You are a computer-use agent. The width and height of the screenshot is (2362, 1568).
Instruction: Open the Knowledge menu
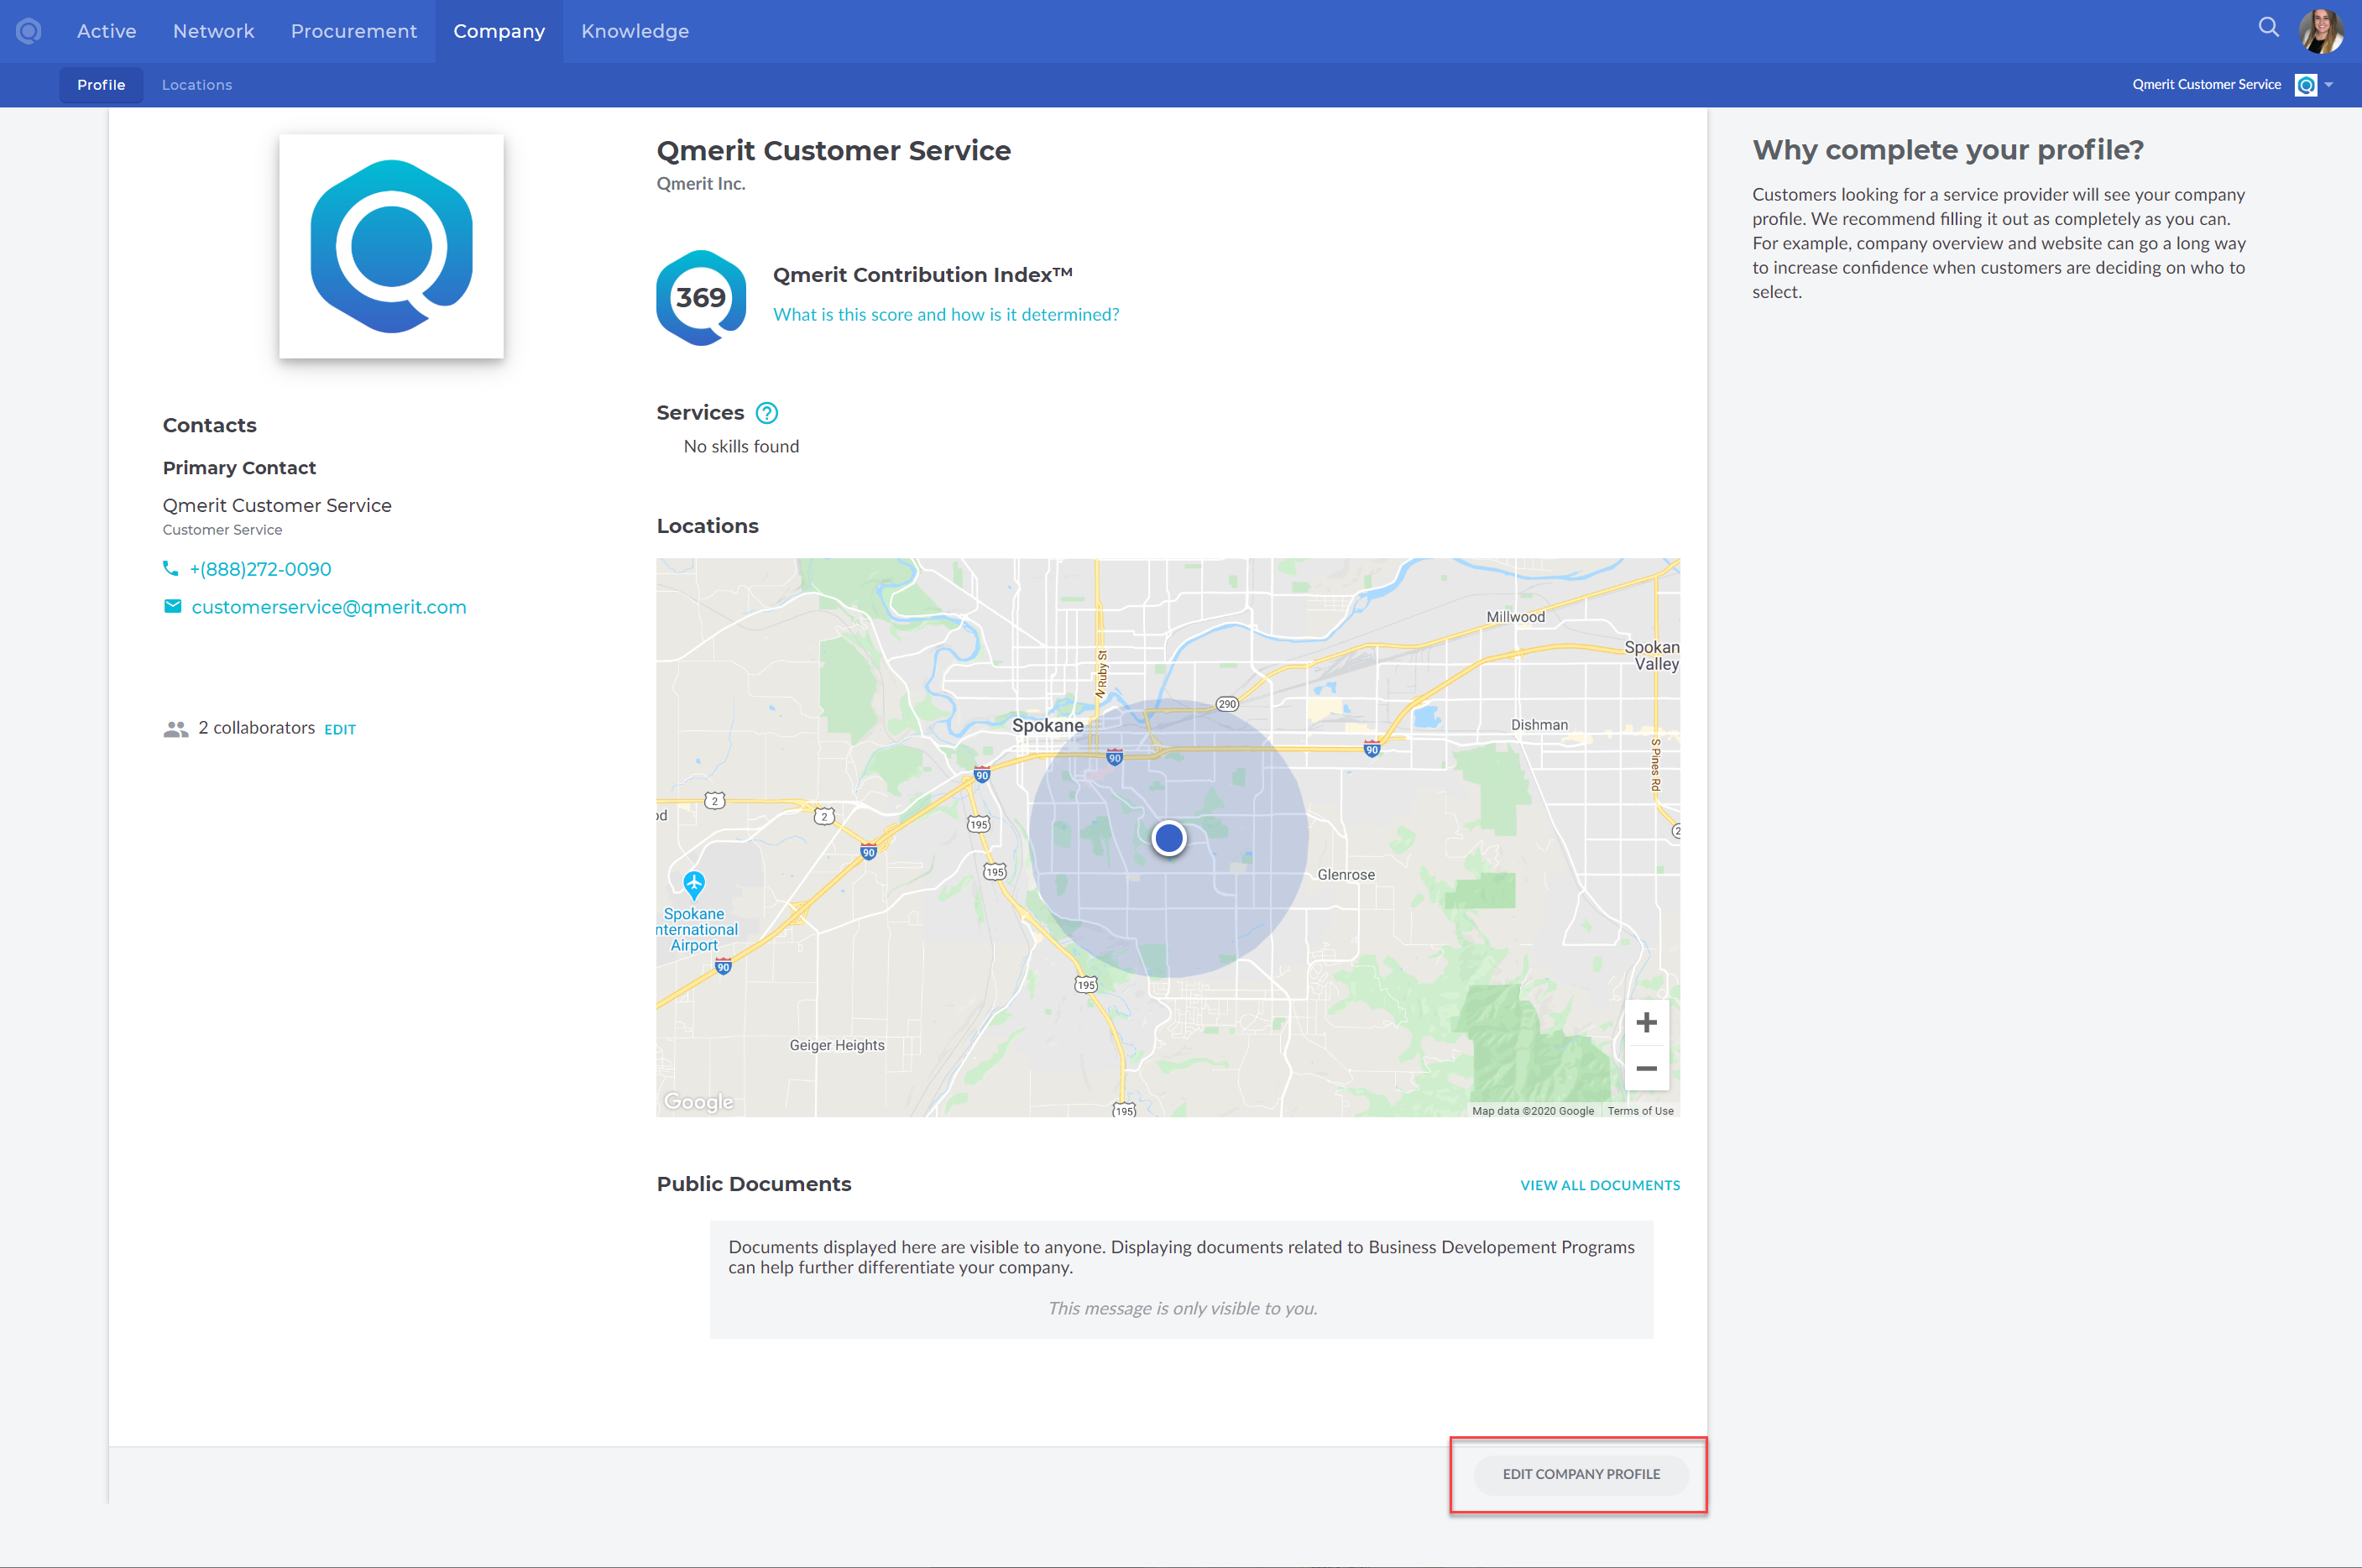tap(635, 30)
